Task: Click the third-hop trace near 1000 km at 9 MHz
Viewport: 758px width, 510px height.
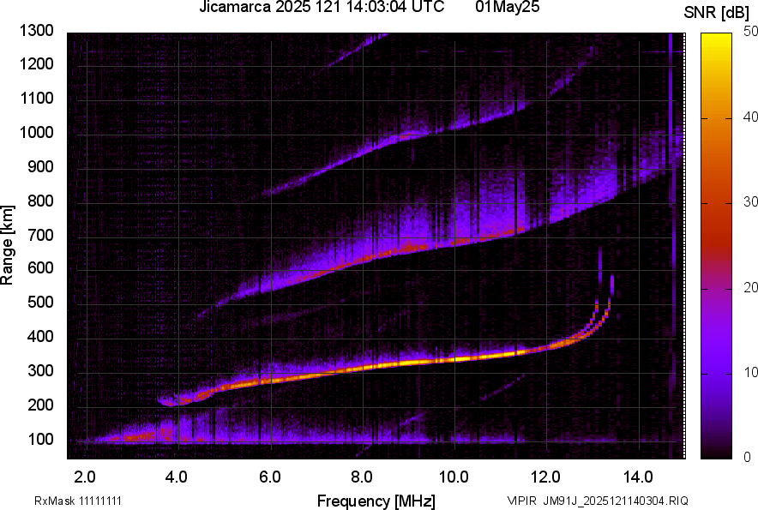Action: tap(408, 135)
